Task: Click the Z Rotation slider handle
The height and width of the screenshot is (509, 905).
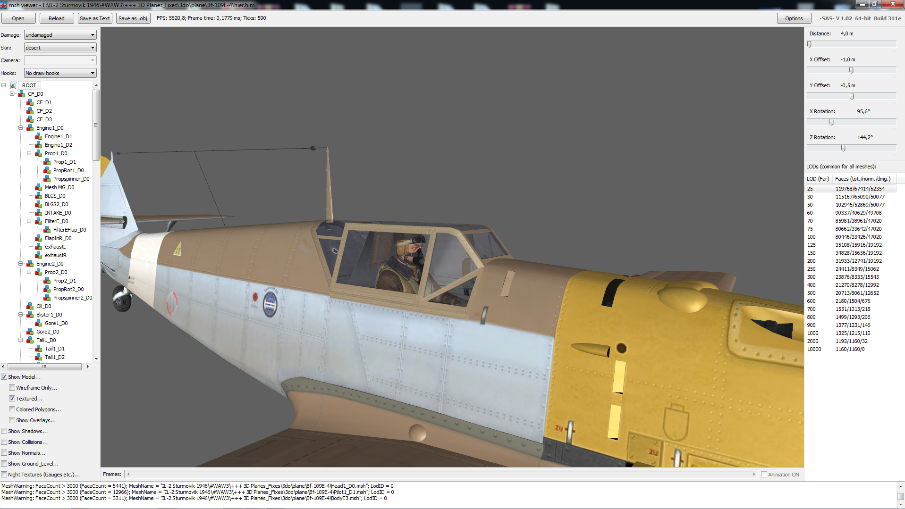Action: (843, 148)
